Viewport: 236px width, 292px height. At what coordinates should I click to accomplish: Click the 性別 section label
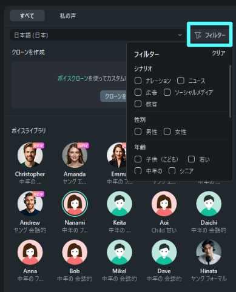click(x=140, y=119)
